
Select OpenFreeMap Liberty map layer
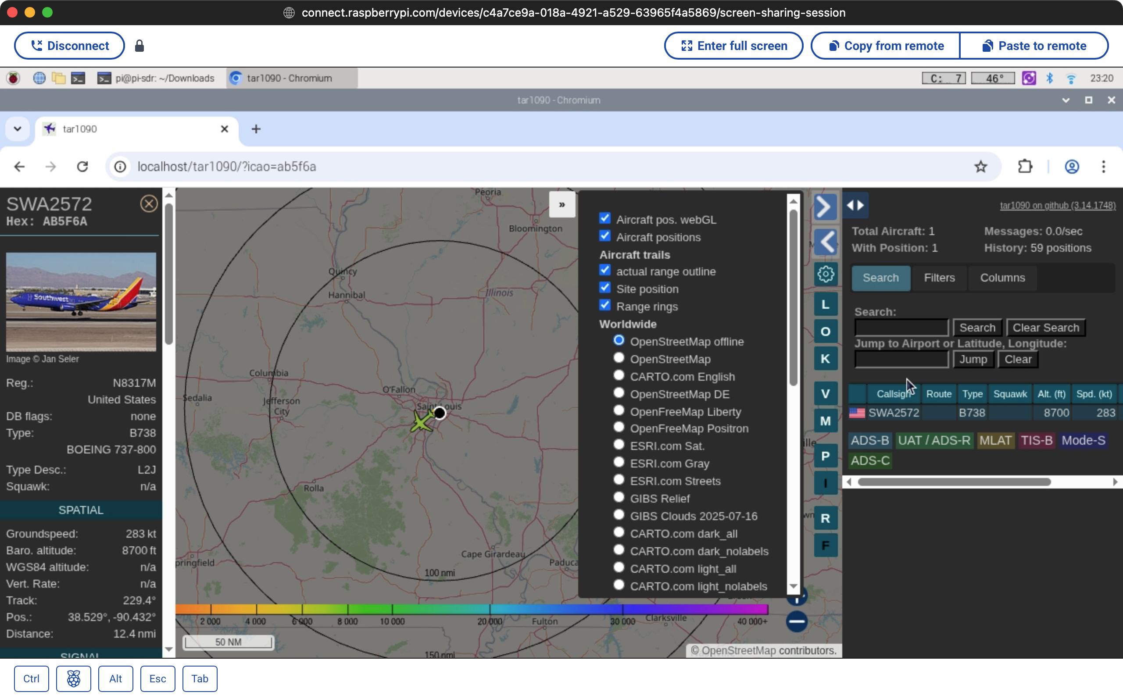coord(619,410)
